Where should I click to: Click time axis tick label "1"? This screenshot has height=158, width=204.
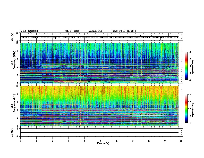[36, 141]
